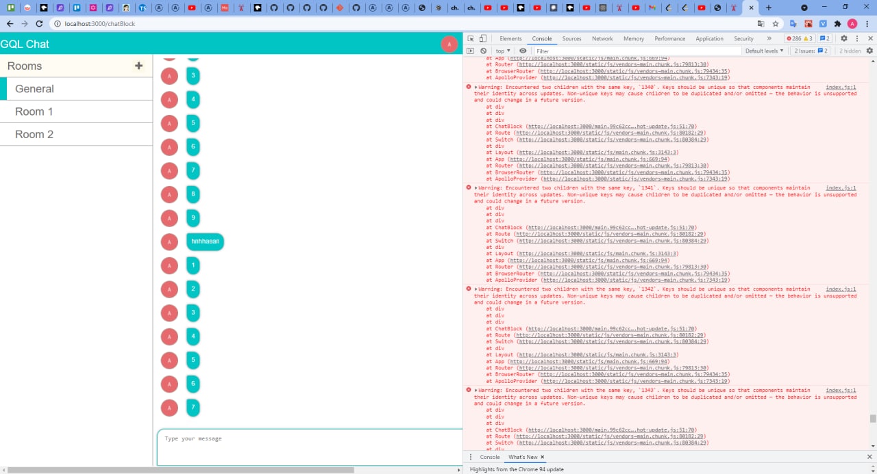This screenshot has width=877, height=474.
Task: Select the What's New drawer tab
Action: (523, 457)
